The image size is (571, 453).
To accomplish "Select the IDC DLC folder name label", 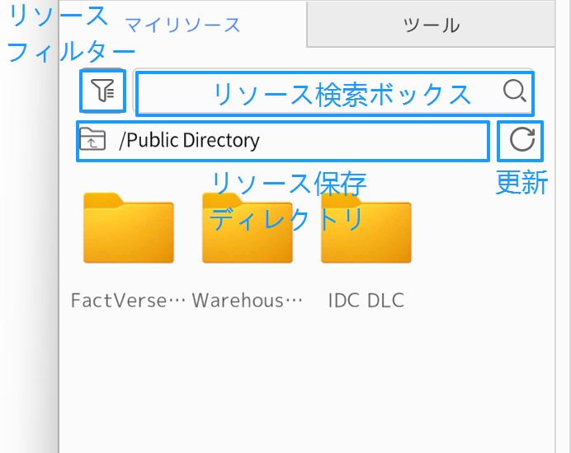I will [x=366, y=300].
